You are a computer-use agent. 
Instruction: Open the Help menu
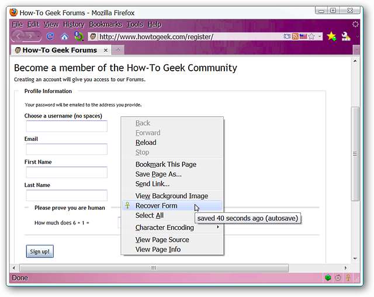coord(154,25)
